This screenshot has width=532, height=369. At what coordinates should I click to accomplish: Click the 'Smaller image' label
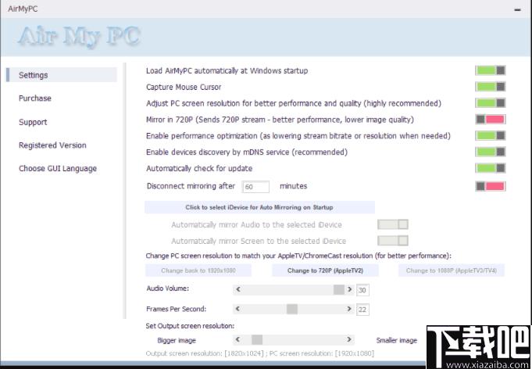(397, 340)
